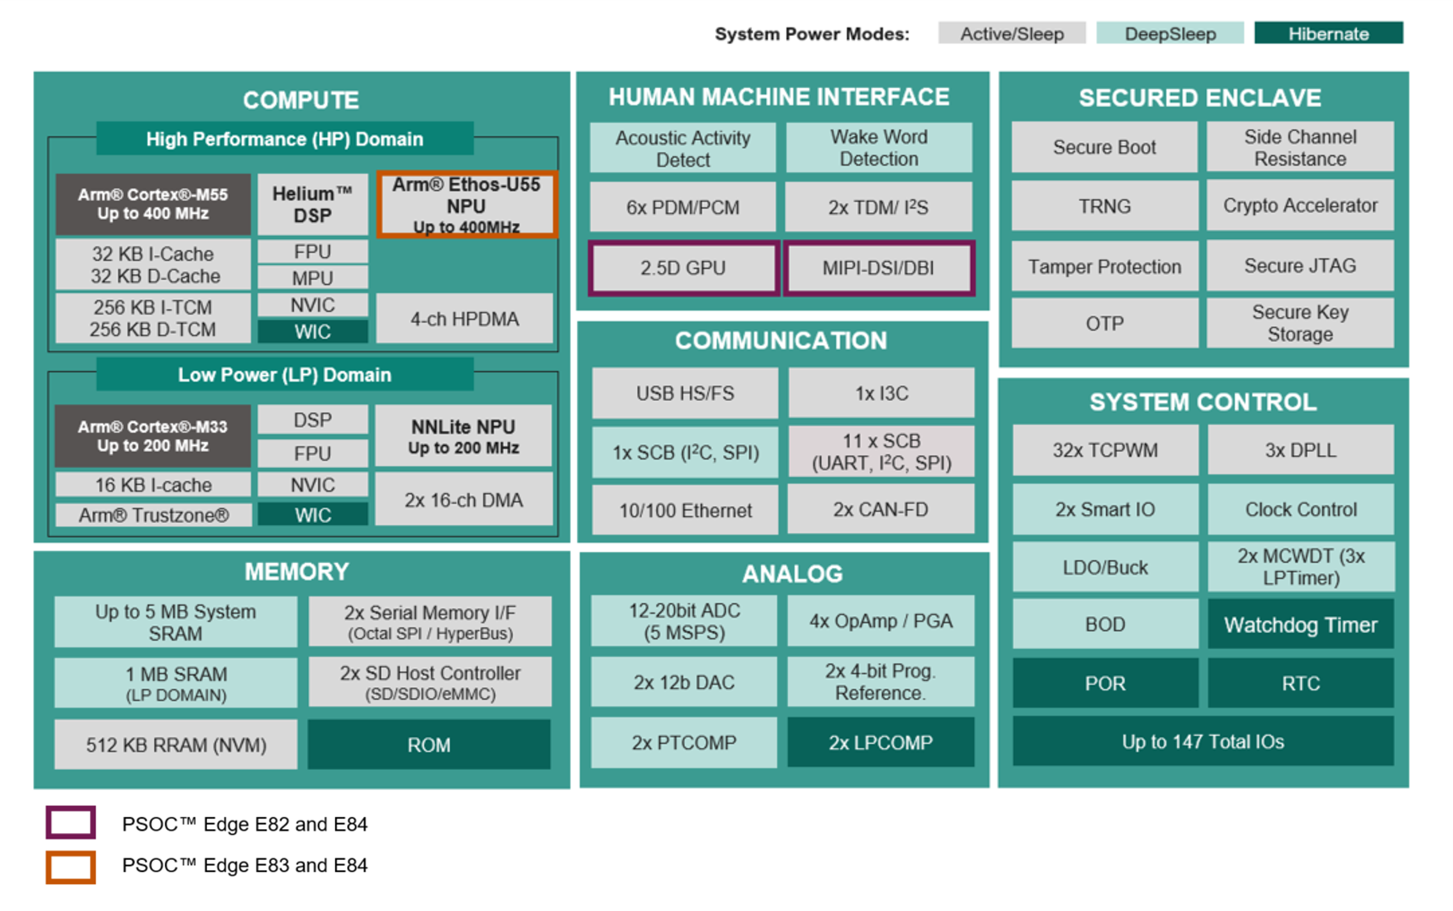Select the Up to 147 Total IOs block
The image size is (1453, 911).
click(1202, 742)
